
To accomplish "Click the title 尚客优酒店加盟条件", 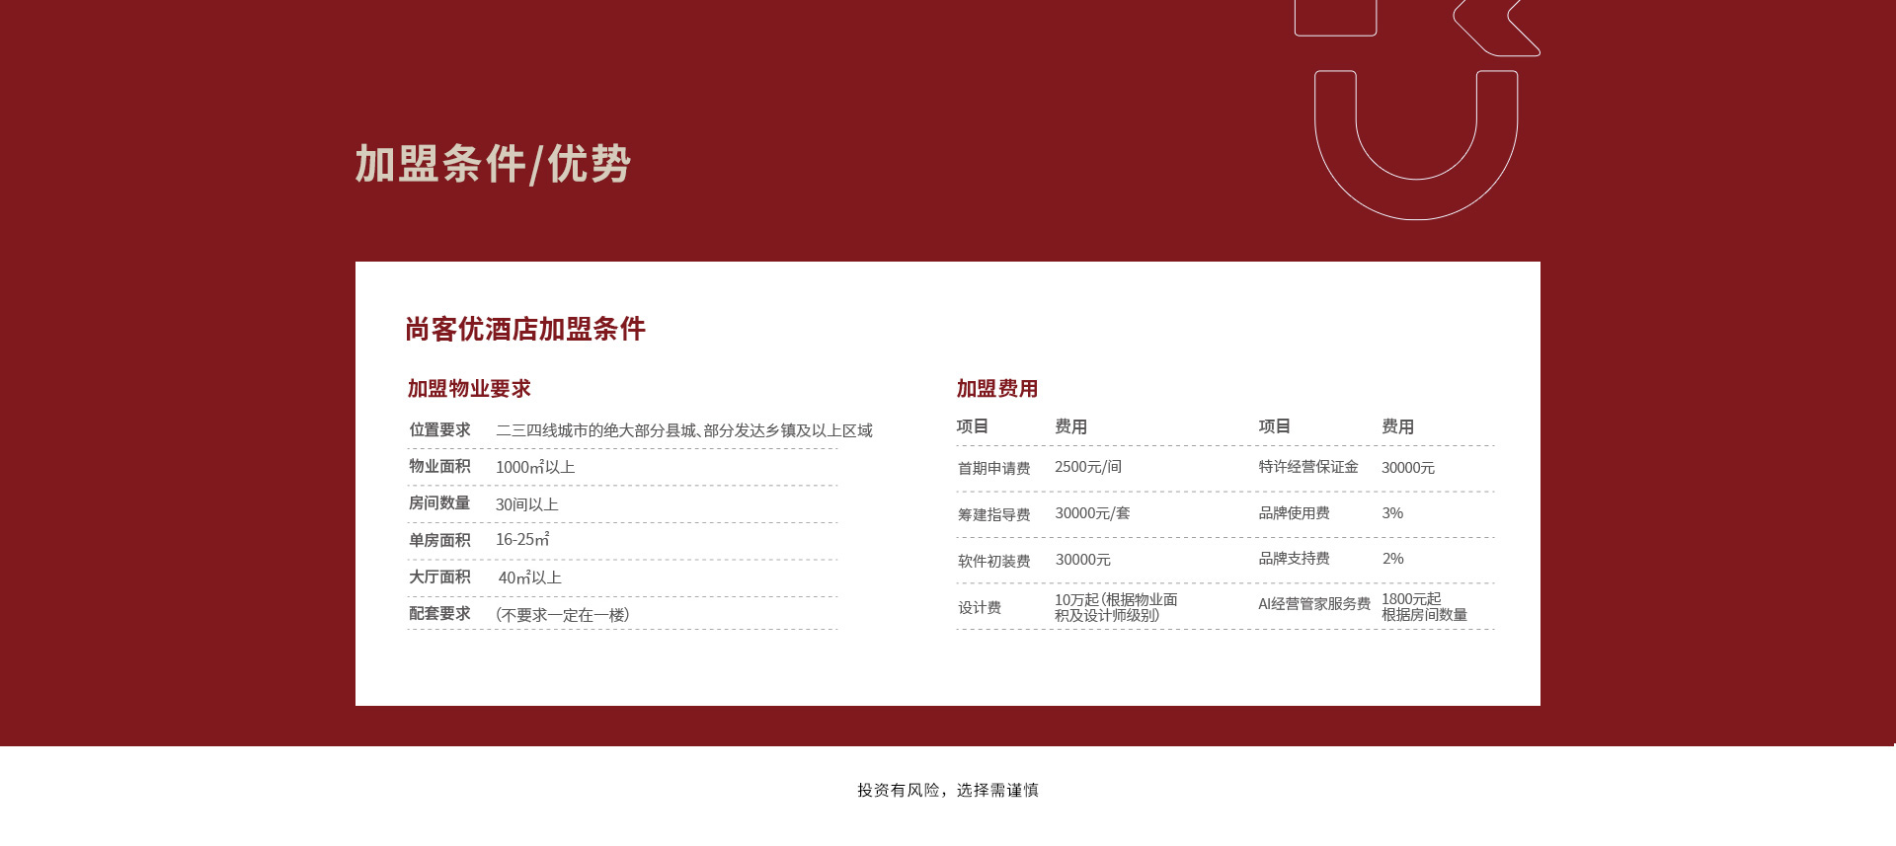I will click(525, 329).
